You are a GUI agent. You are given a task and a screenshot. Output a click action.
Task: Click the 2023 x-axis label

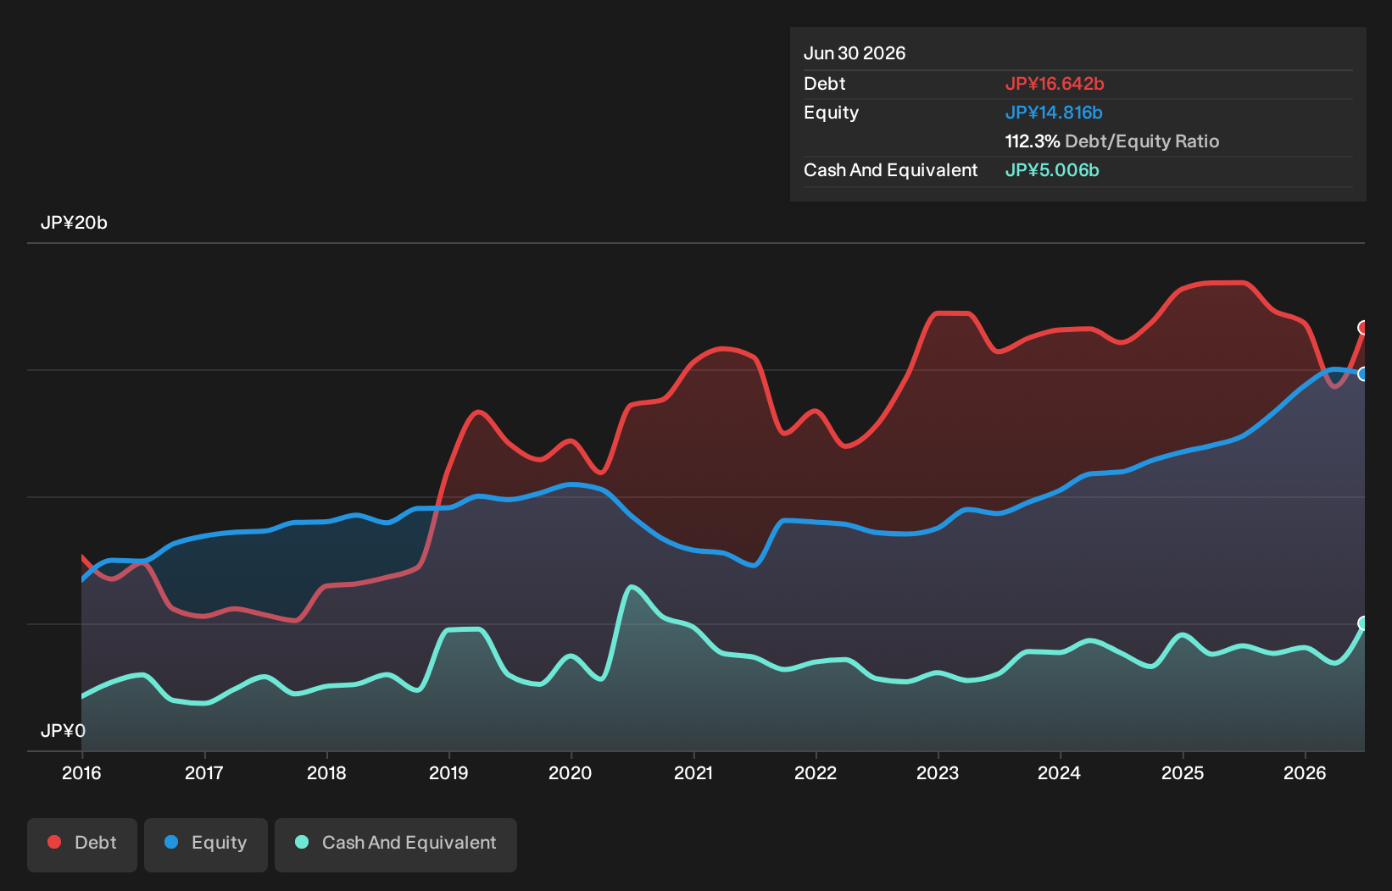coord(938,773)
